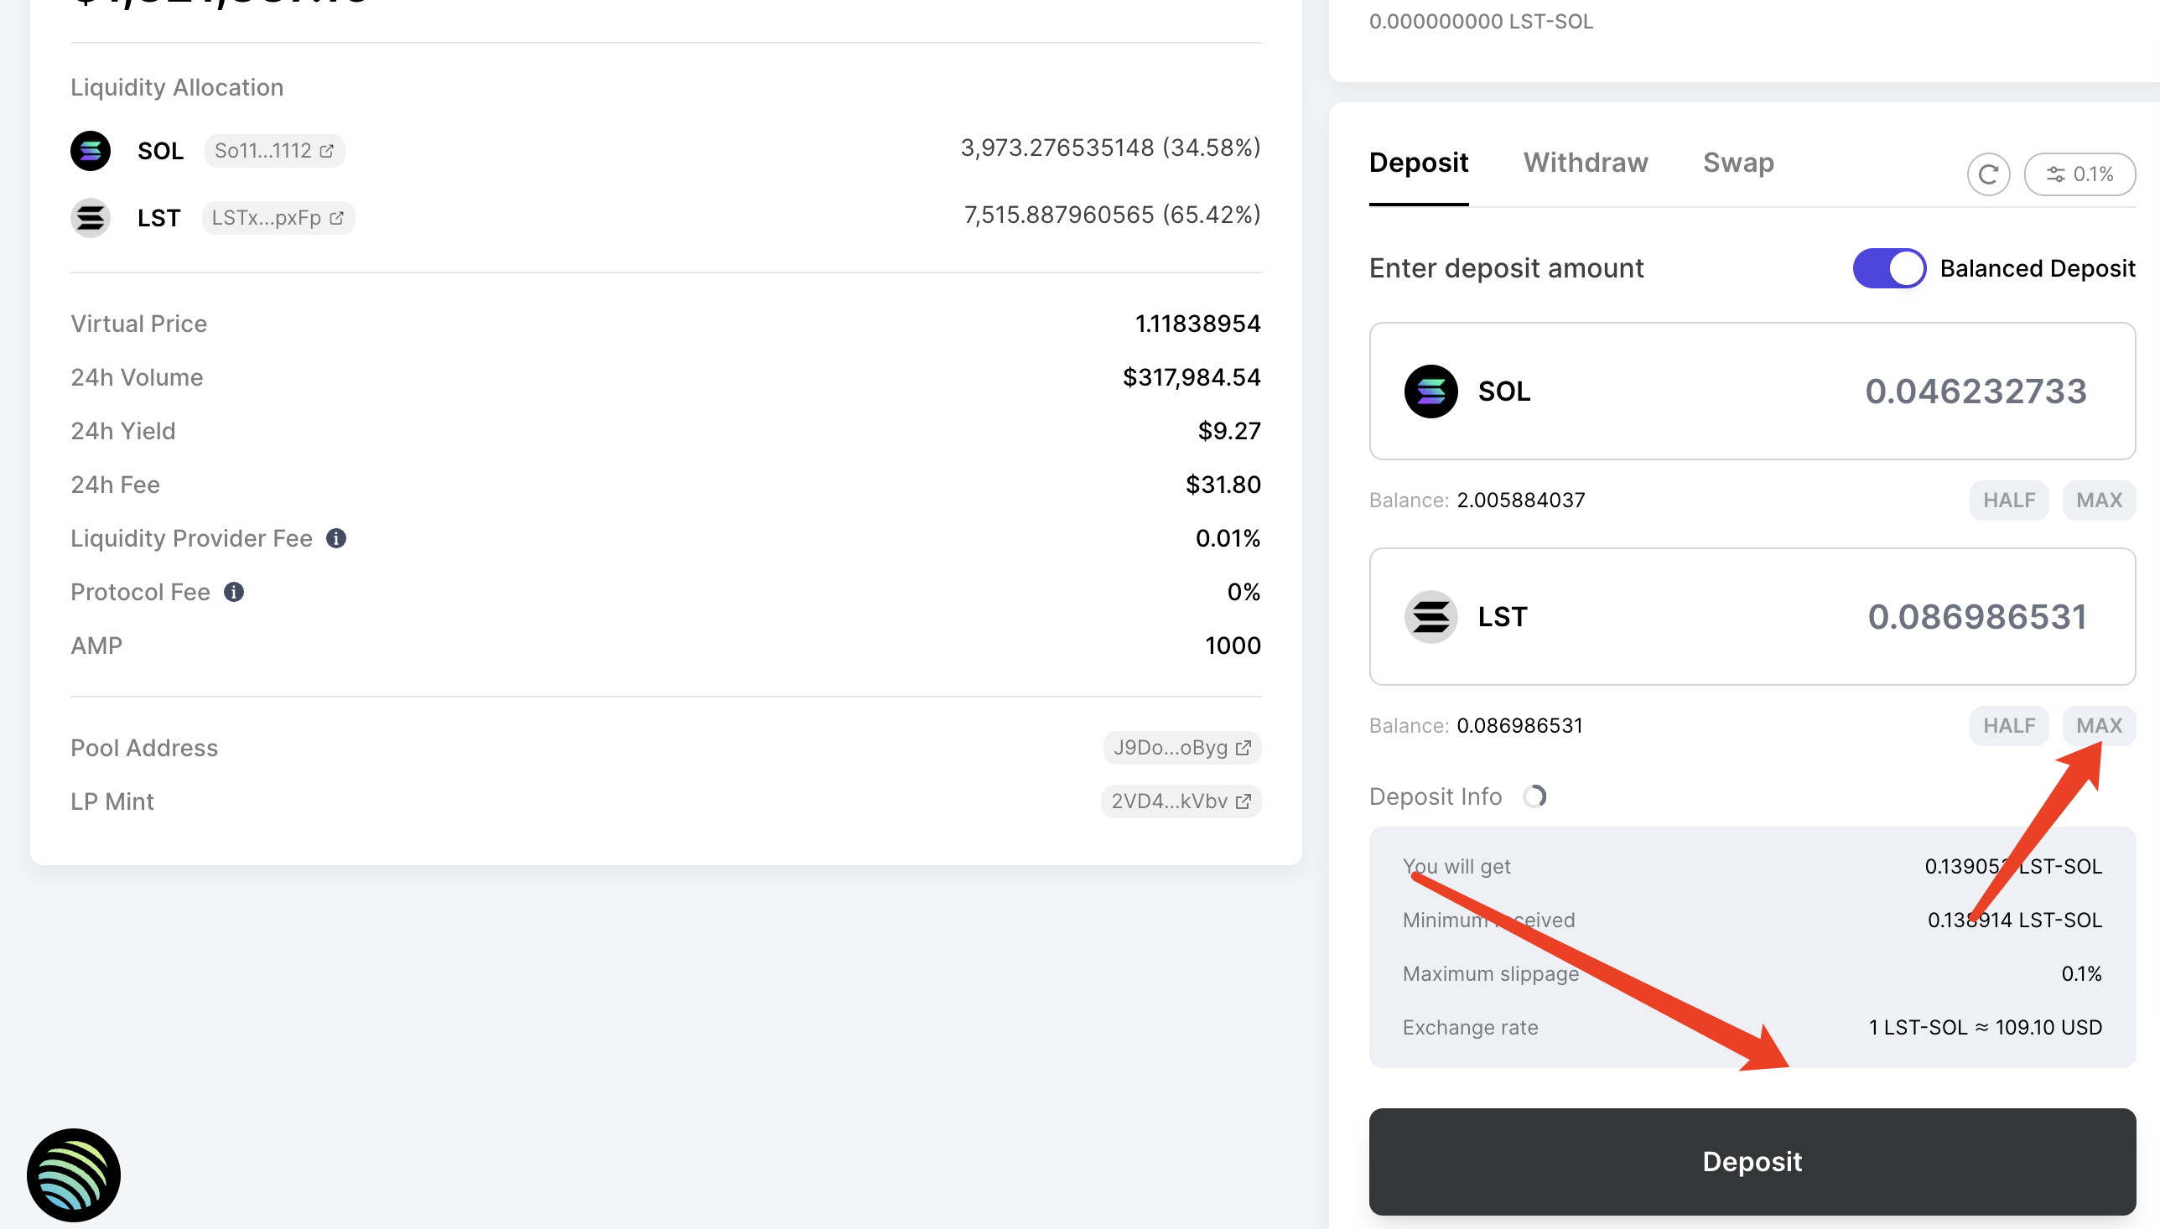Screen dimensions: 2160x1229
Task: Click the LST token icon in liquidity allocation
Action: click(x=92, y=218)
